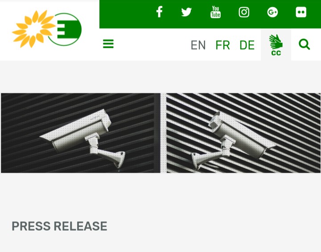Viewport: 321px width, 252px height.
Task: Open sign language CC accessibility option
Action: click(x=276, y=45)
